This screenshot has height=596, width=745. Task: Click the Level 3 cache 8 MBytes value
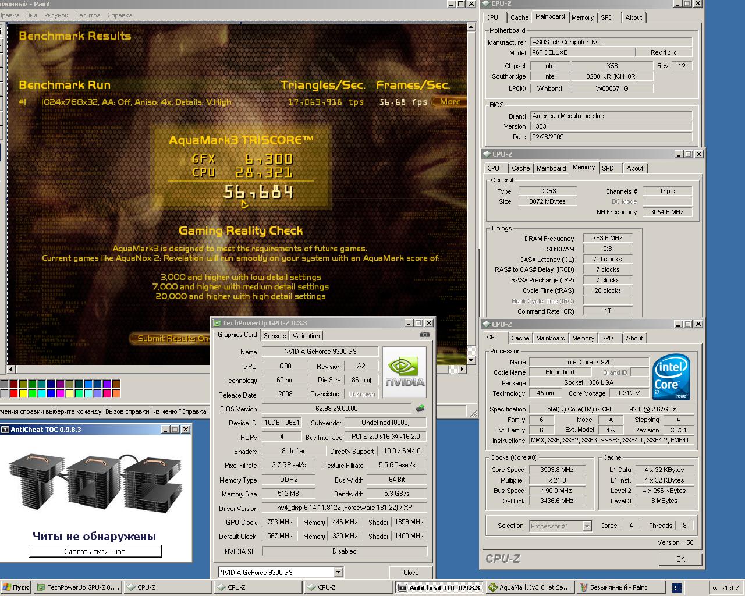click(x=664, y=501)
